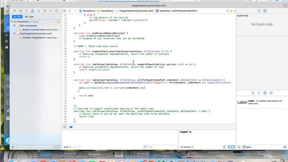Open the Test navigator
The height and width of the screenshot is (162, 288).
pyautogui.click(x=39, y=11)
